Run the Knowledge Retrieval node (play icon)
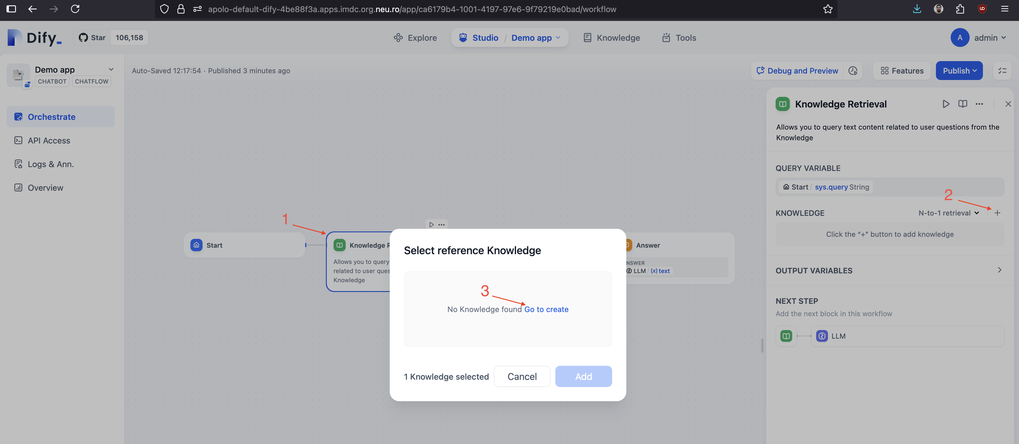Viewport: 1019px width, 444px height. (945, 104)
